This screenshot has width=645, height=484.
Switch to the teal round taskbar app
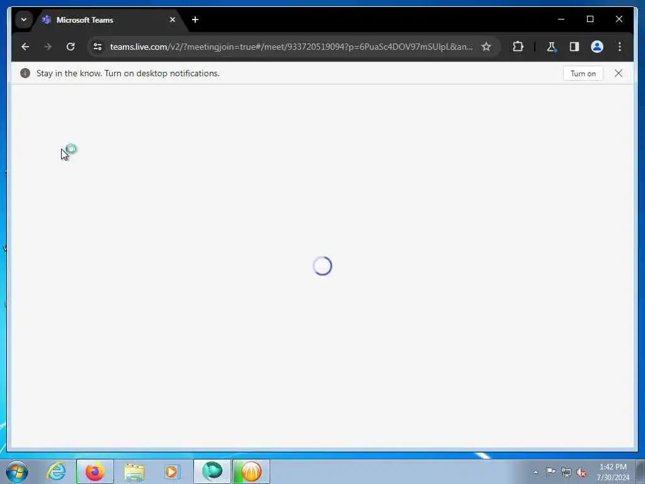[212, 471]
